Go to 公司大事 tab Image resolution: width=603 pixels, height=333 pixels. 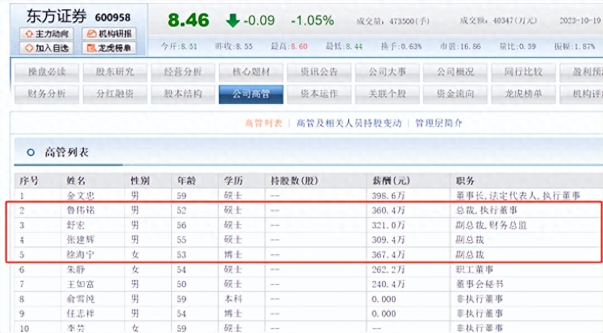387,72
